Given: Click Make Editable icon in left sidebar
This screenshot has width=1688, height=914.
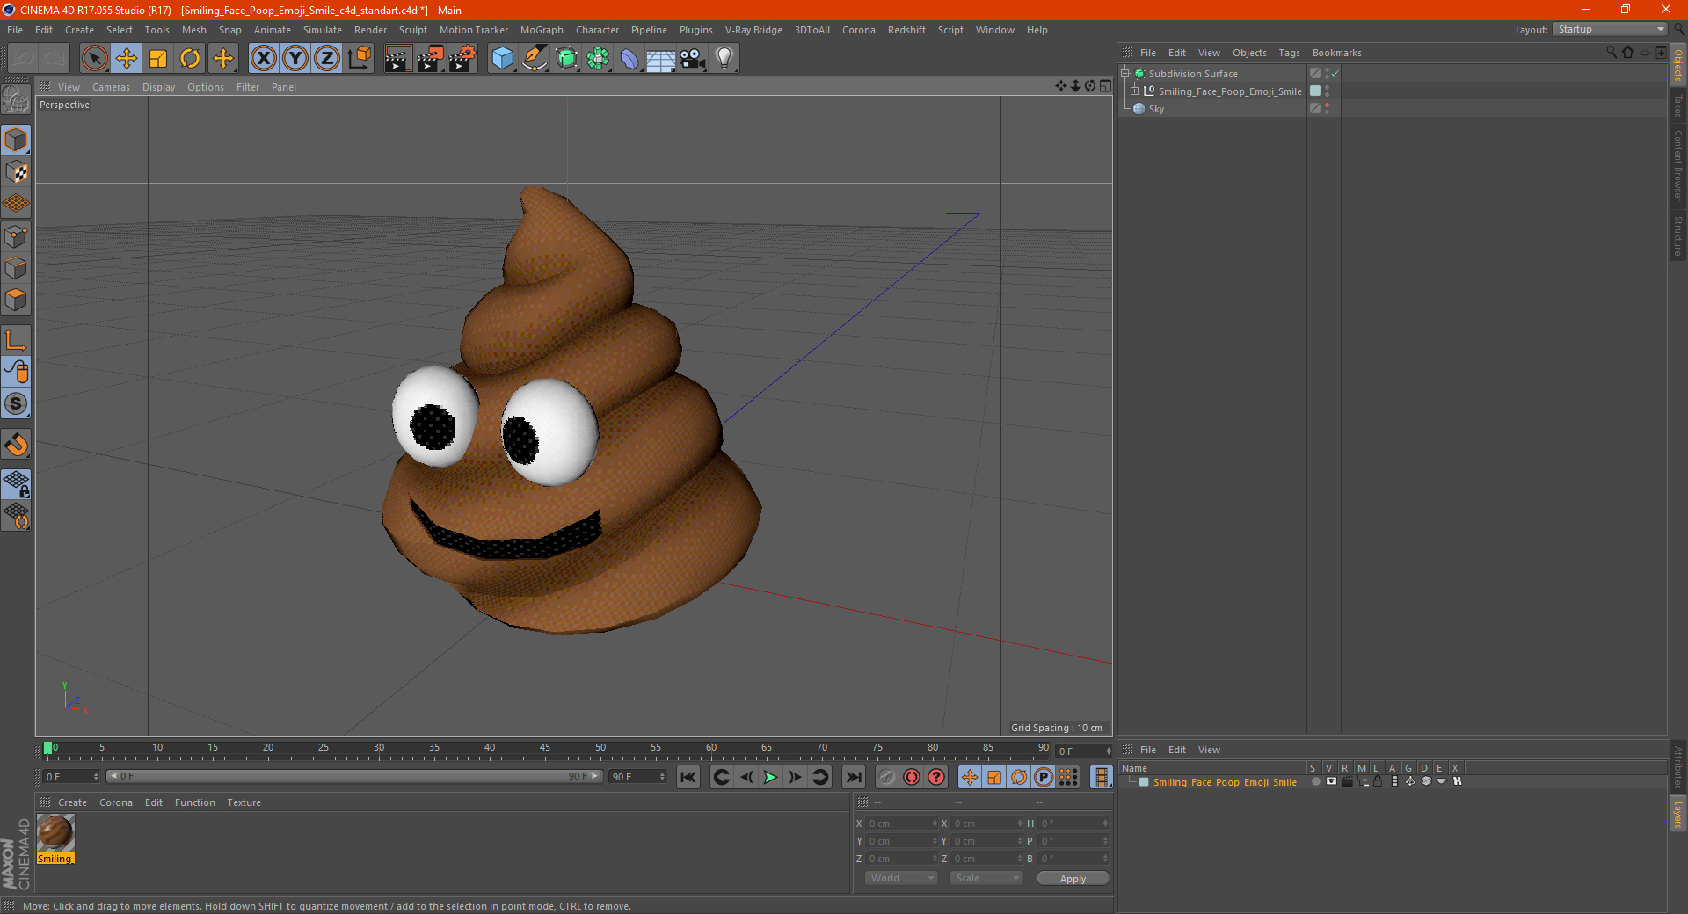Looking at the screenshot, I should [x=16, y=101].
